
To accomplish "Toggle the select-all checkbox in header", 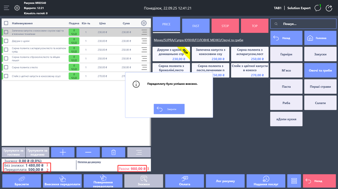I will click(x=6, y=23).
